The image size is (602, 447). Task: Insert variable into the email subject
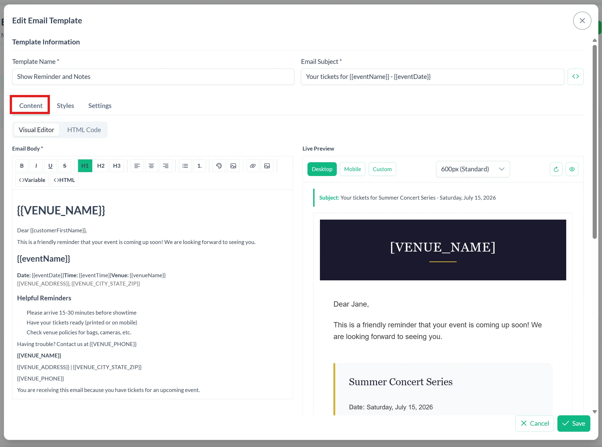575,77
